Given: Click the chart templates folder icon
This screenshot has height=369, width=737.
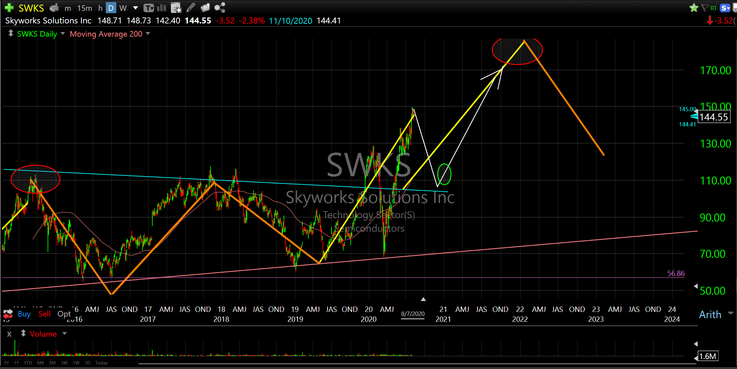Looking at the screenshot, I should [205, 7].
